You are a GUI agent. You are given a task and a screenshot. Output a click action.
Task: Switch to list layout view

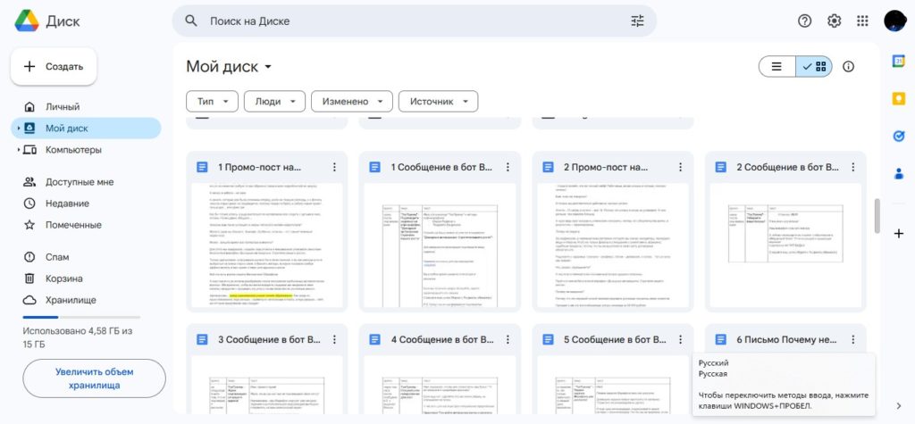click(776, 66)
